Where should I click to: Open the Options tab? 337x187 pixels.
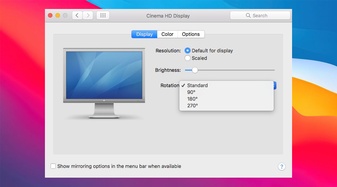point(191,34)
